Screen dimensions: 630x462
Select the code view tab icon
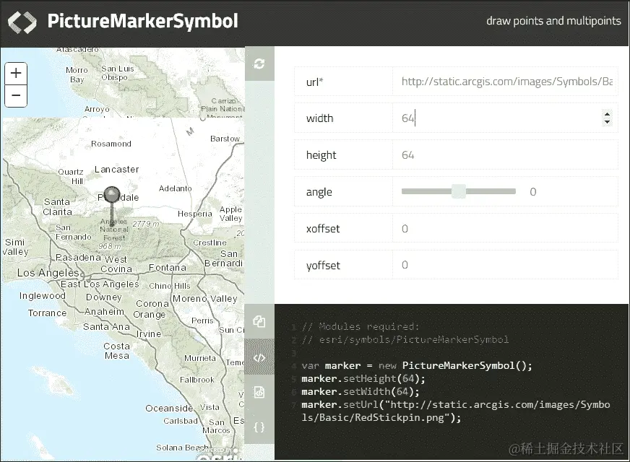tap(259, 357)
